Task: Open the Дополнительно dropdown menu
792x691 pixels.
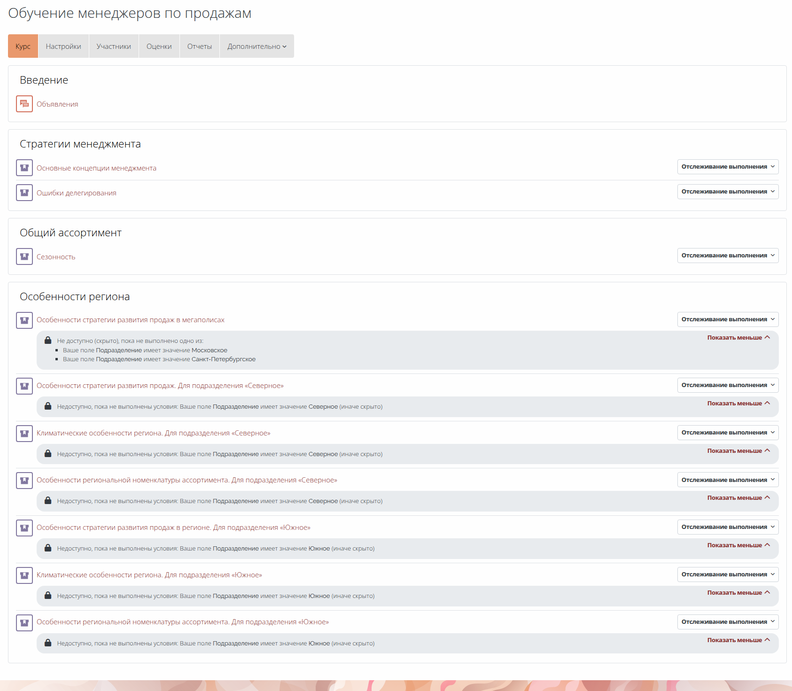Action: click(x=256, y=47)
